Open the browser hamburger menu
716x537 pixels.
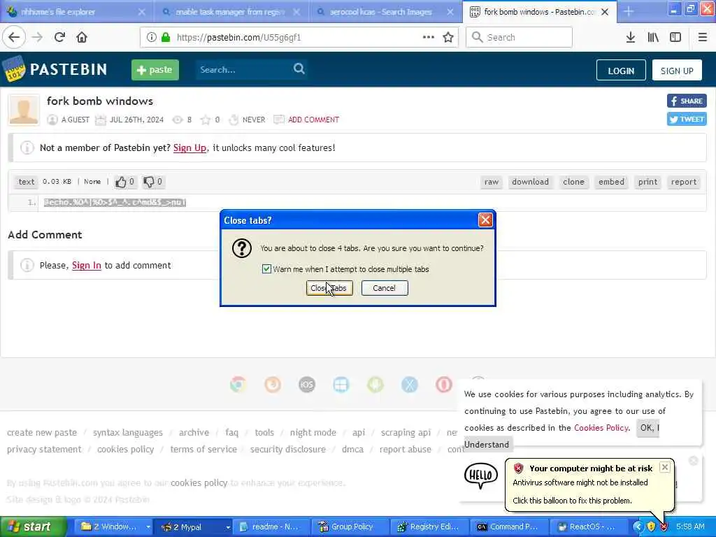tap(702, 37)
